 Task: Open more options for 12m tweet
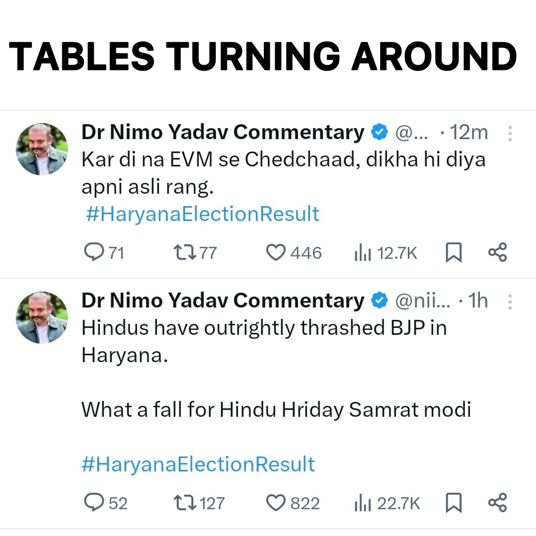click(x=510, y=133)
